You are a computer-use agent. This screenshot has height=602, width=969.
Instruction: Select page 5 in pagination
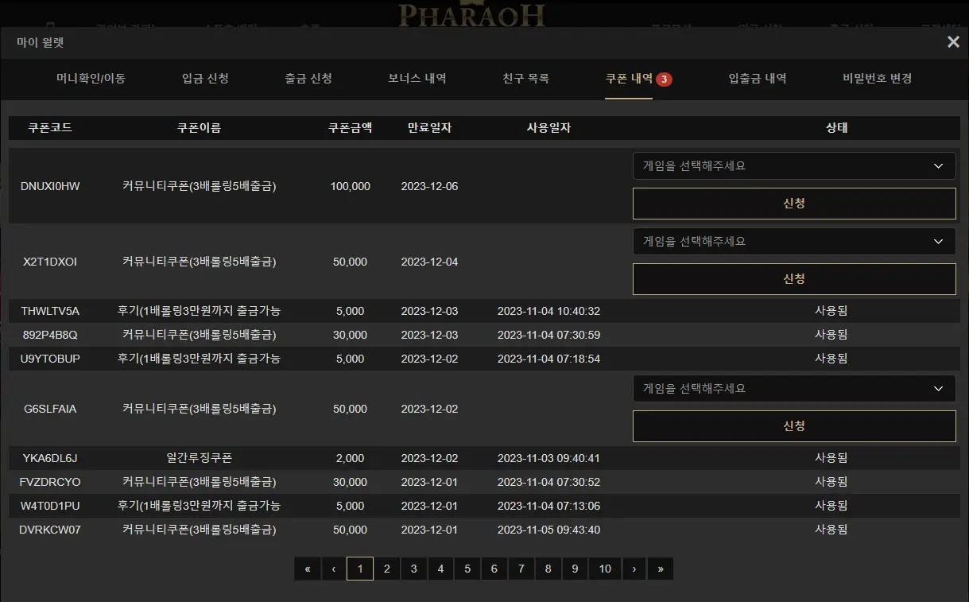click(467, 569)
